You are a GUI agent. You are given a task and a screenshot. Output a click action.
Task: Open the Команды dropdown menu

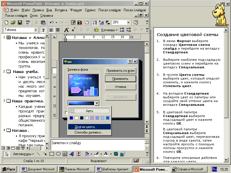click(x=109, y=30)
